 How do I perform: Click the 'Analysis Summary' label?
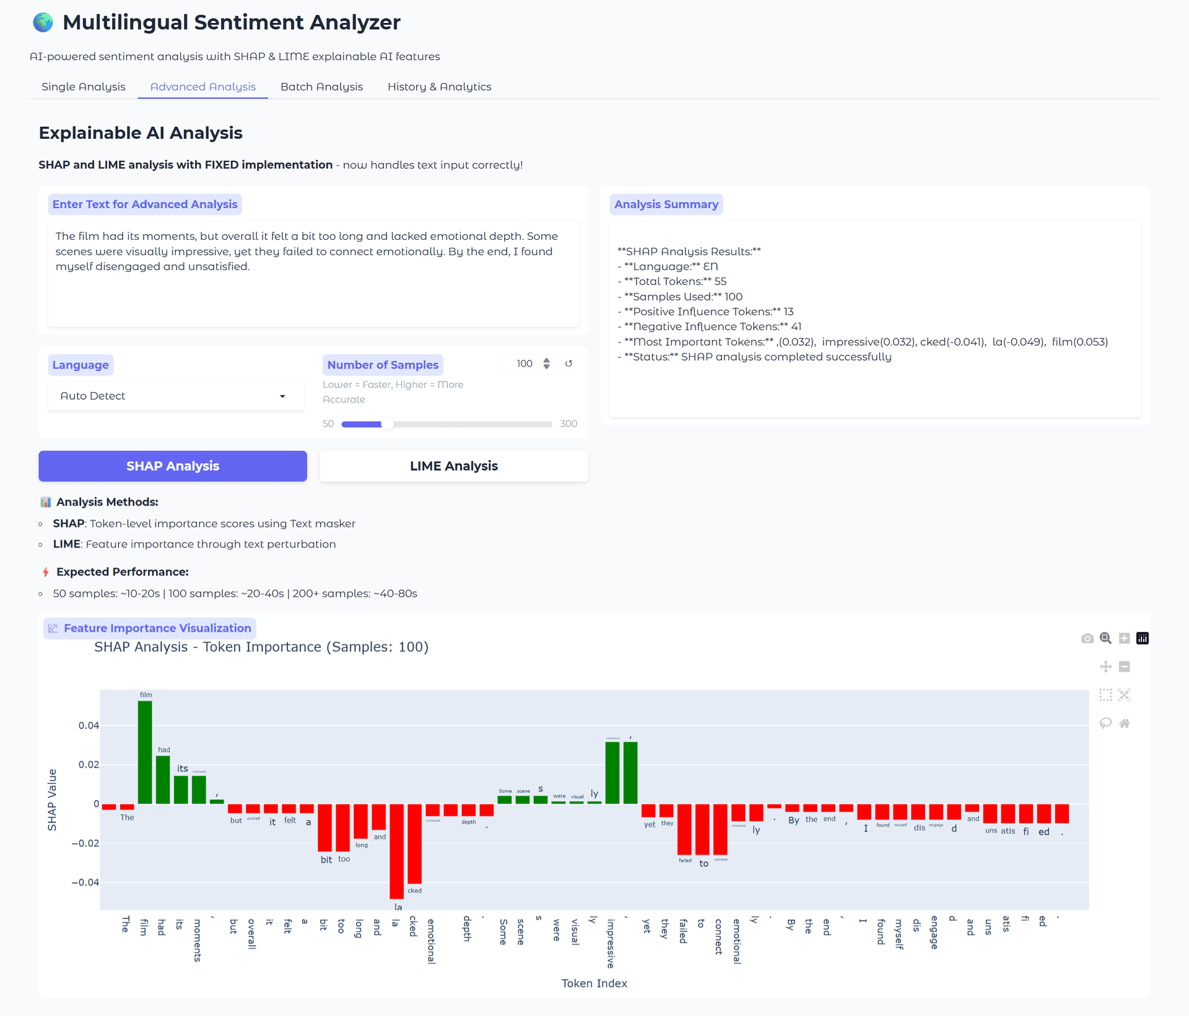tap(666, 204)
